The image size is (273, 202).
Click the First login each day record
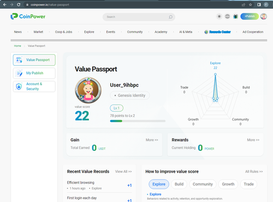coord(99,198)
